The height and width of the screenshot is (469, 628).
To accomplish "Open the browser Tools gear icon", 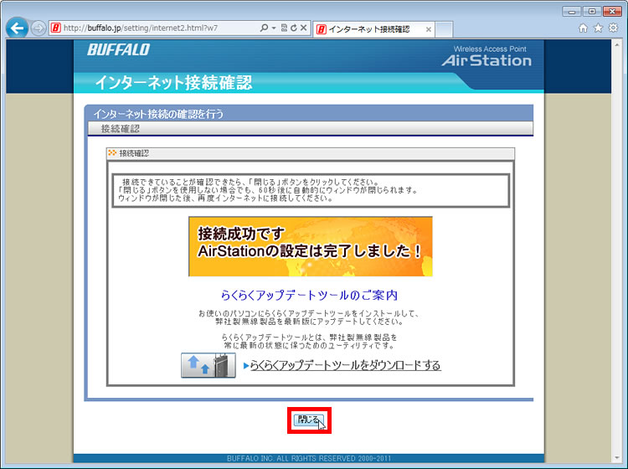I will pyautogui.click(x=613, y=28).
